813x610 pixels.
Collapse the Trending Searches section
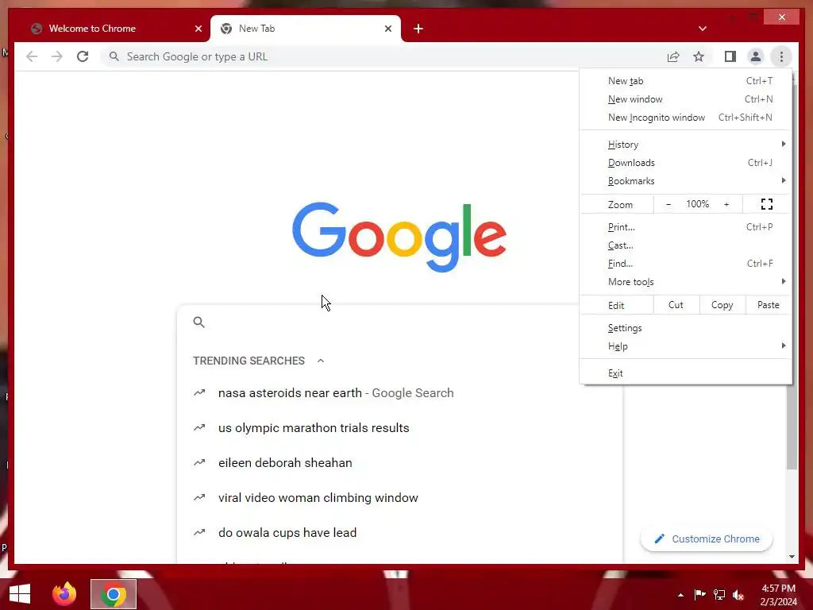tap(321, 361)
